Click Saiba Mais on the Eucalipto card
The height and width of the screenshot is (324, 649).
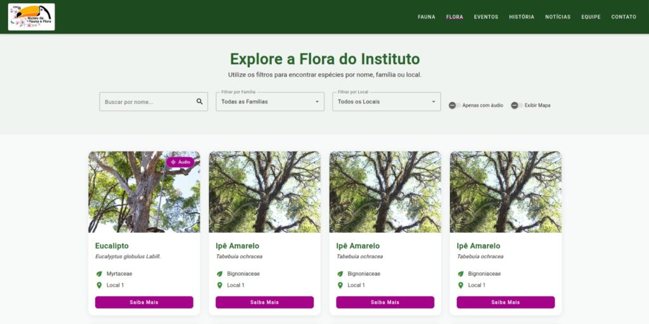pos(144,302)
